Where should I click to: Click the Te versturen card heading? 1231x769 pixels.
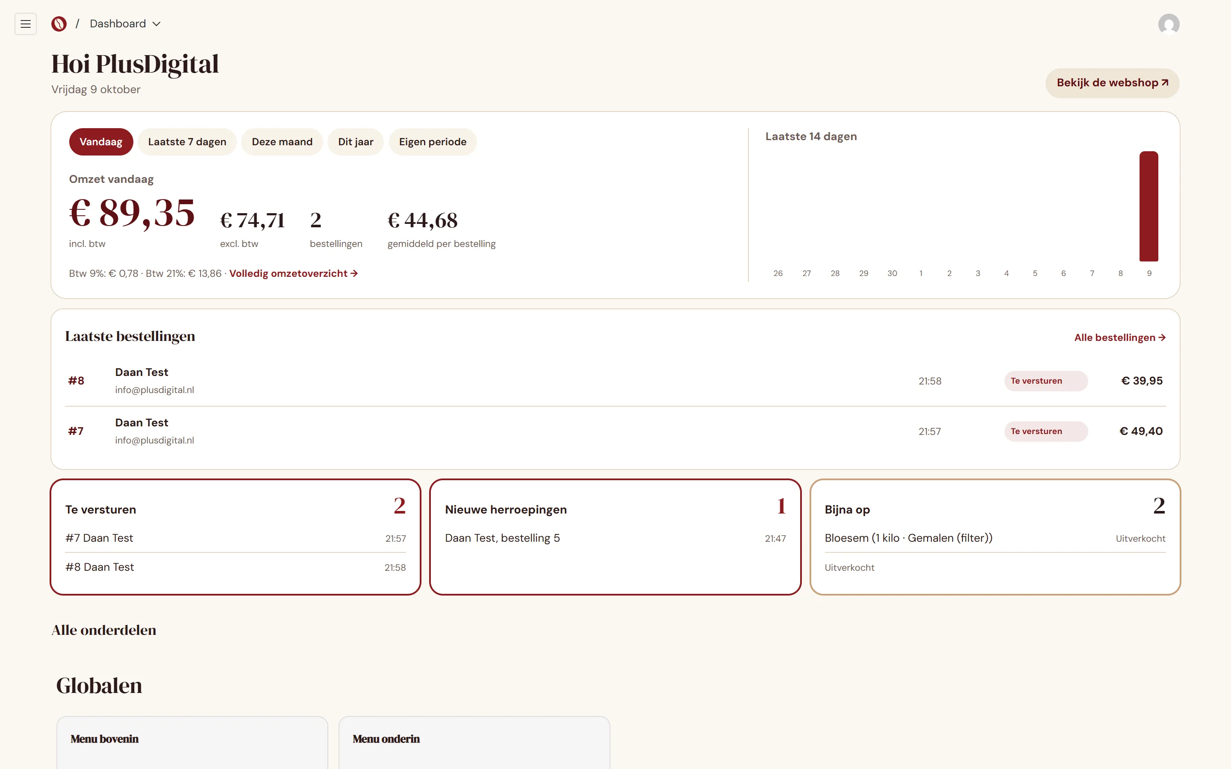pyautogui.click(x=101, y=510)
